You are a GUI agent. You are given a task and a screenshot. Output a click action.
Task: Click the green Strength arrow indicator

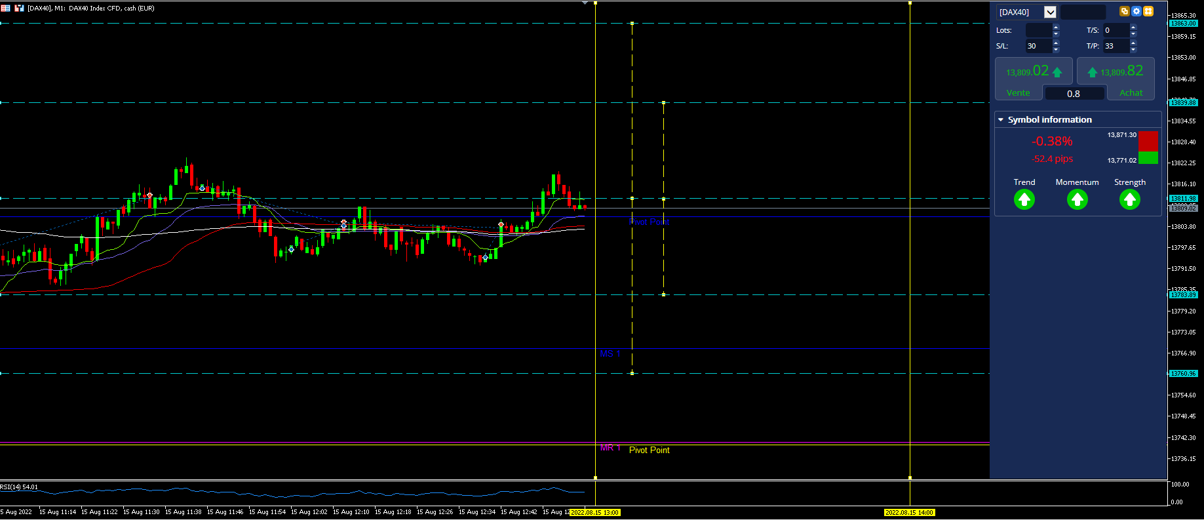click(1130, 199)
